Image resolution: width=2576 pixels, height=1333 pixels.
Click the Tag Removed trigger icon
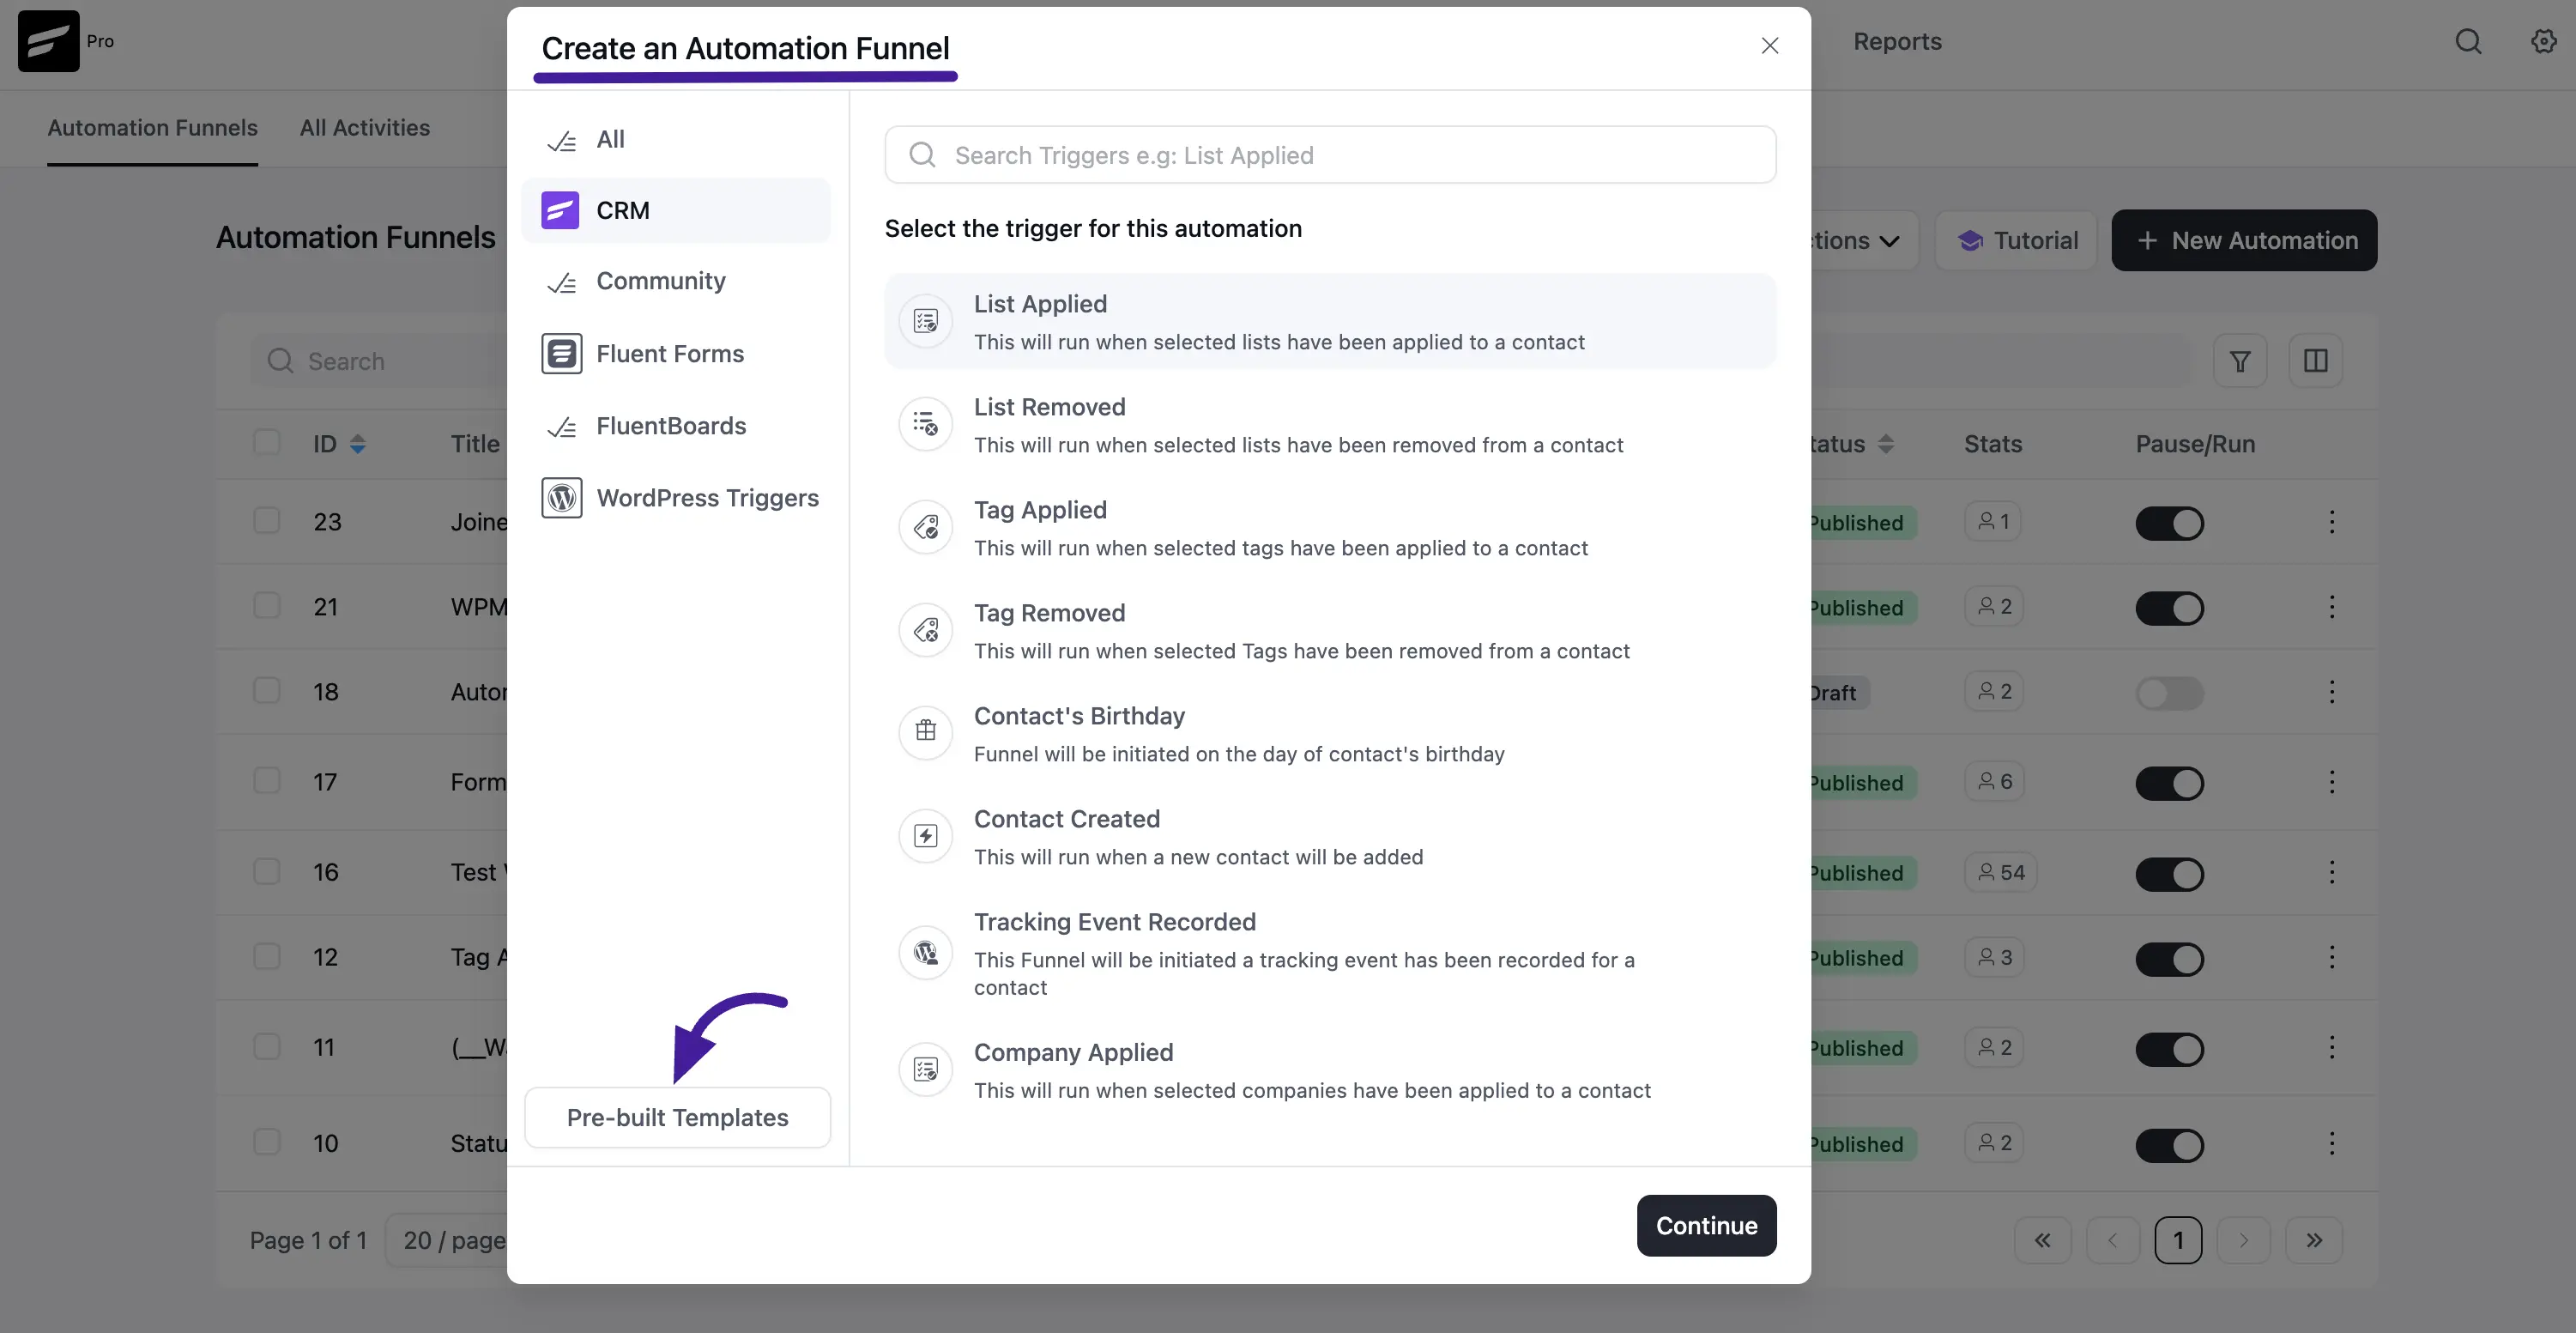(x=926, y=630)
